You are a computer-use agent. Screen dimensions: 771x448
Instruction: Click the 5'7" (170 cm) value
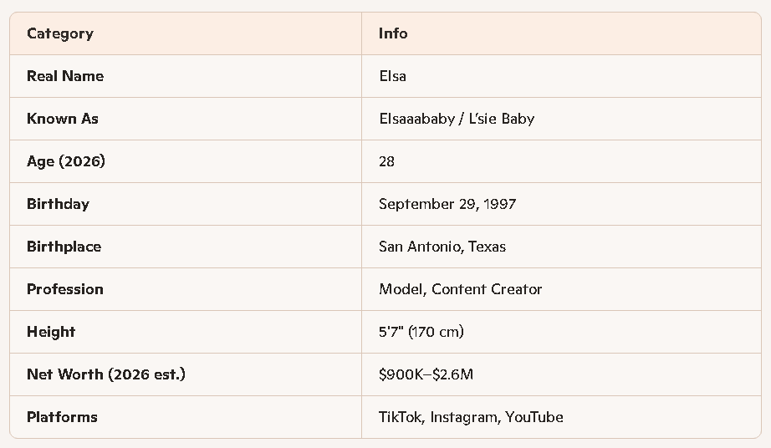421,332
